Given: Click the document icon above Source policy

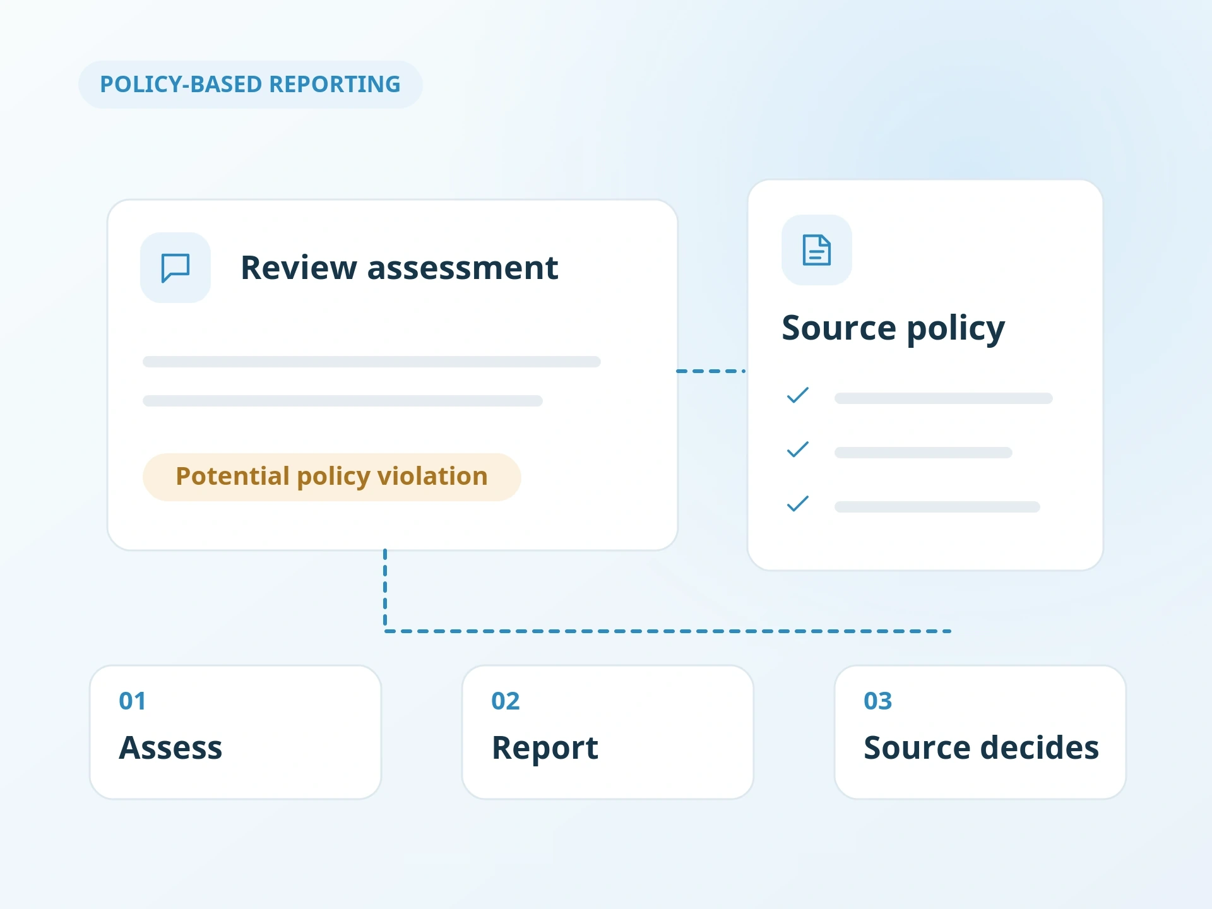Looking at the screenshot, I should 817,250.
